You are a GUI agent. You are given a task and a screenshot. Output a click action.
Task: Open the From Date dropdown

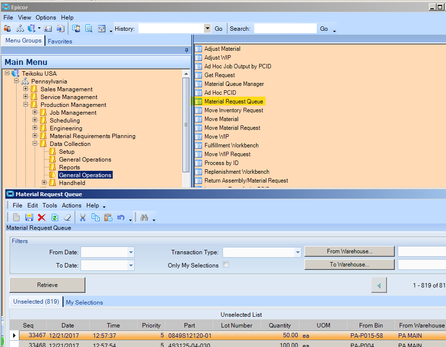tap(131, 252)
